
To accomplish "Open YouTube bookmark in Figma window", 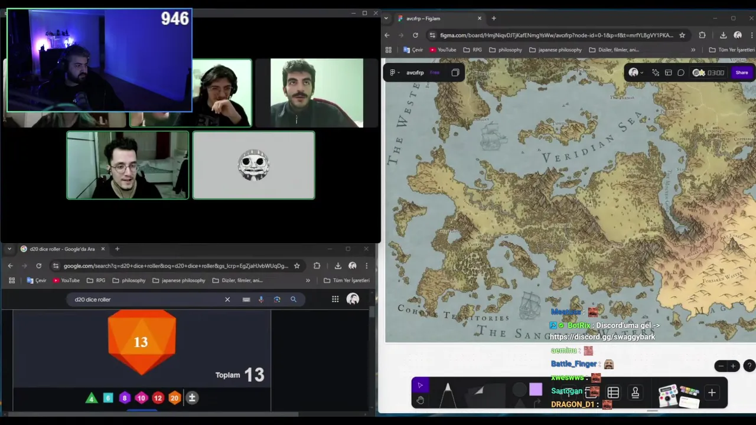I will 443,50.
